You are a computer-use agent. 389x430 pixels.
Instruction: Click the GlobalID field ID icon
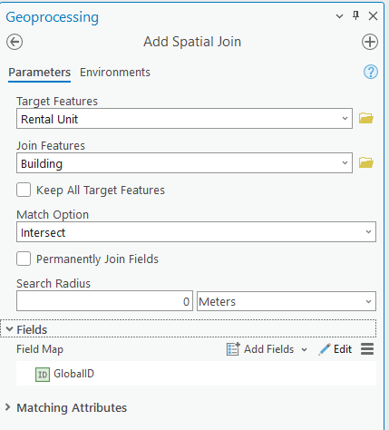pyautogui.click(x=43, y=375)
